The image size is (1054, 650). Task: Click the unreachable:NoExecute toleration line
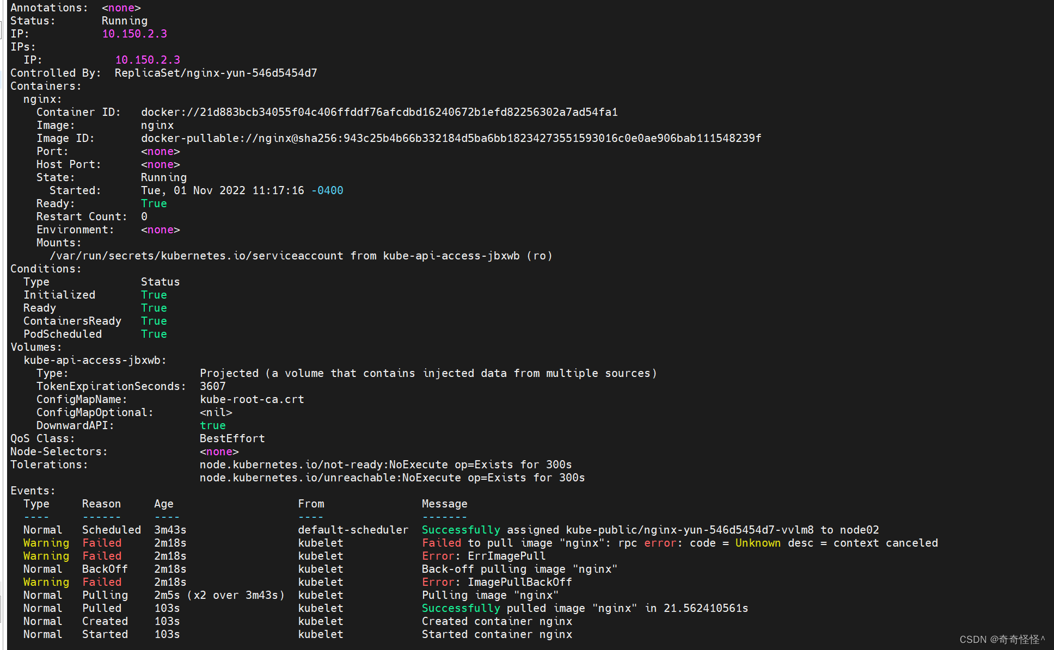coord(392,478)
